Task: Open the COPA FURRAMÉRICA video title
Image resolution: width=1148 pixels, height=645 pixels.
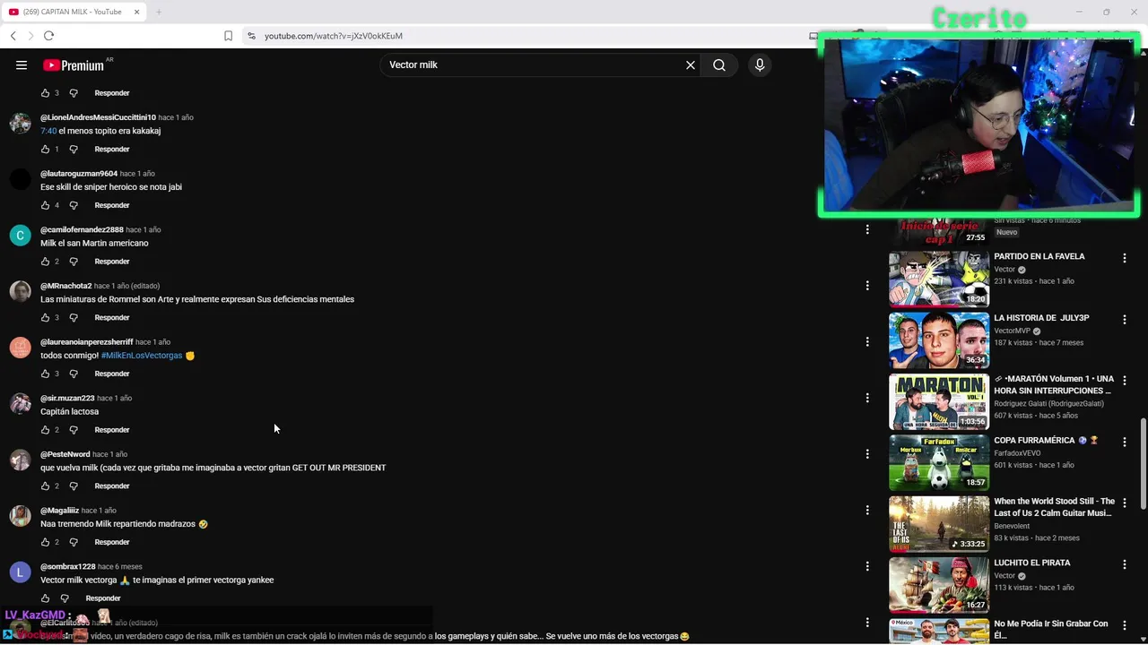Action: (x=1046, y=441)
